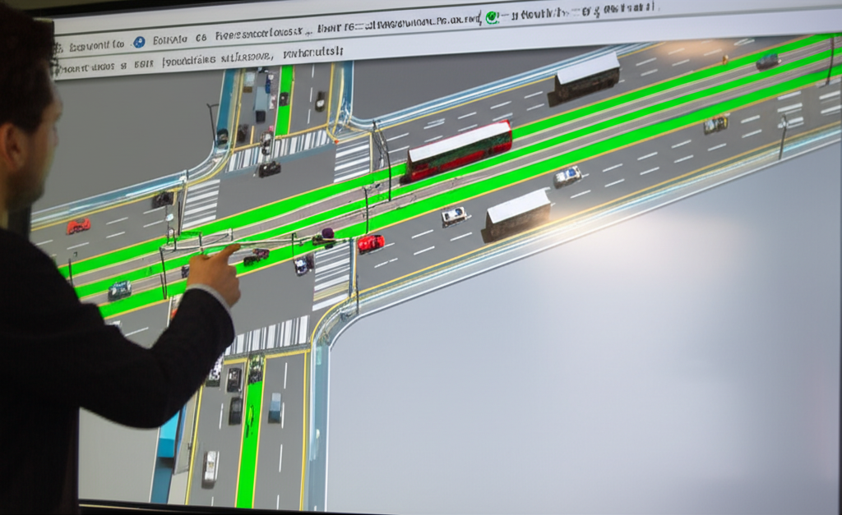This screenshot has height=515, width=842.
Task: Select the white van at the bottom of the side road
Action: [x=210, y=466]
